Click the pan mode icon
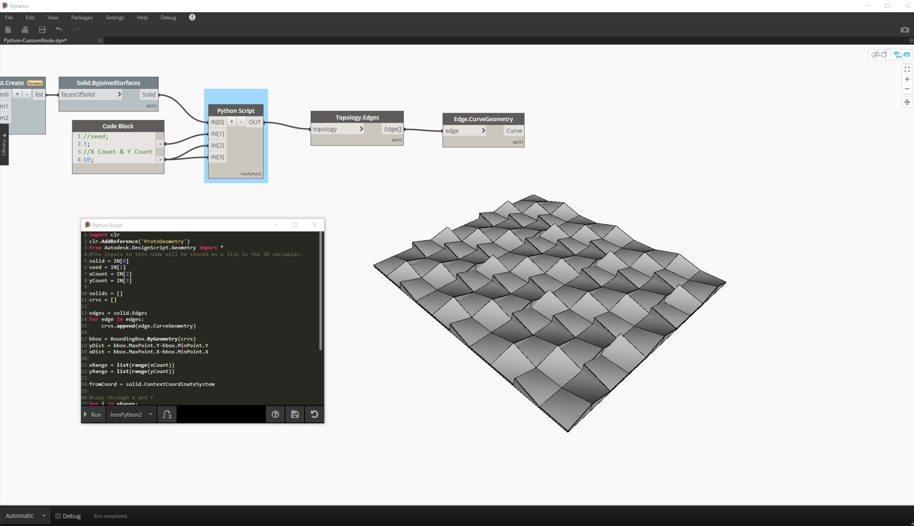914x526 pixels. 907,102
